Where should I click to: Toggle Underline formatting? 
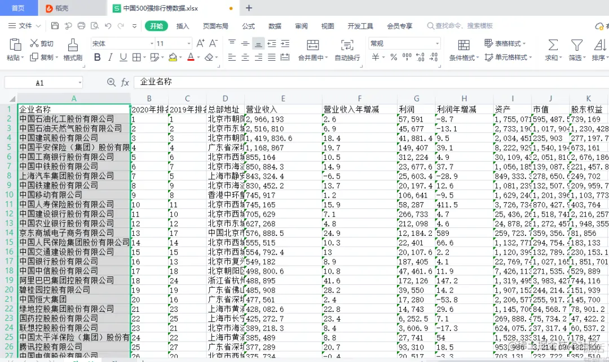coord(123,57)
